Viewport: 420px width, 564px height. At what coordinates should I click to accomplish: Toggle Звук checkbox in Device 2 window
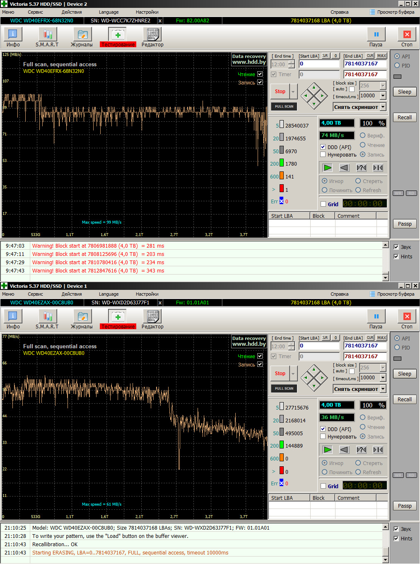(x=396, y=247)
